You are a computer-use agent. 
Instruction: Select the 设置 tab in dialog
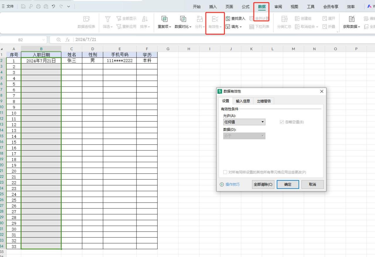click(226, 101)
